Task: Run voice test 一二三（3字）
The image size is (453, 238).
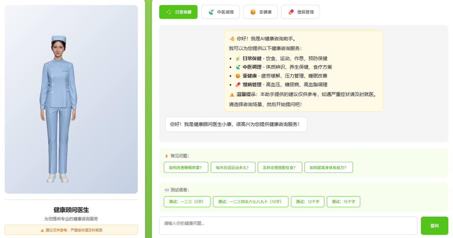Action: click(187, 202)
